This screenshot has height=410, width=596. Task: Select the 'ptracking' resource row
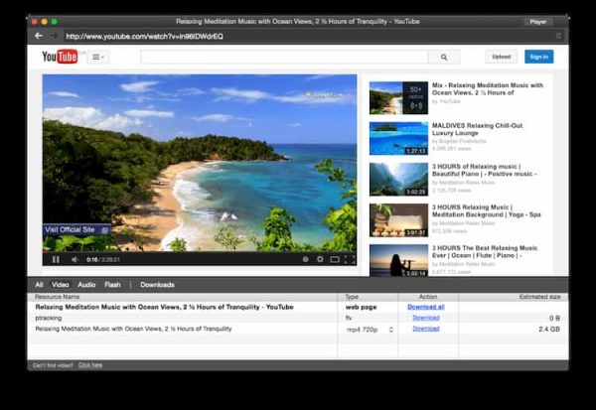(49, 318)
